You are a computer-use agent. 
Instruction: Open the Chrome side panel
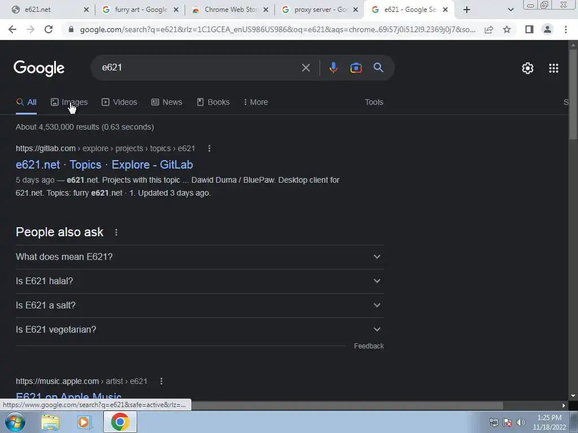pyautogui.click(x=529, y=29)
